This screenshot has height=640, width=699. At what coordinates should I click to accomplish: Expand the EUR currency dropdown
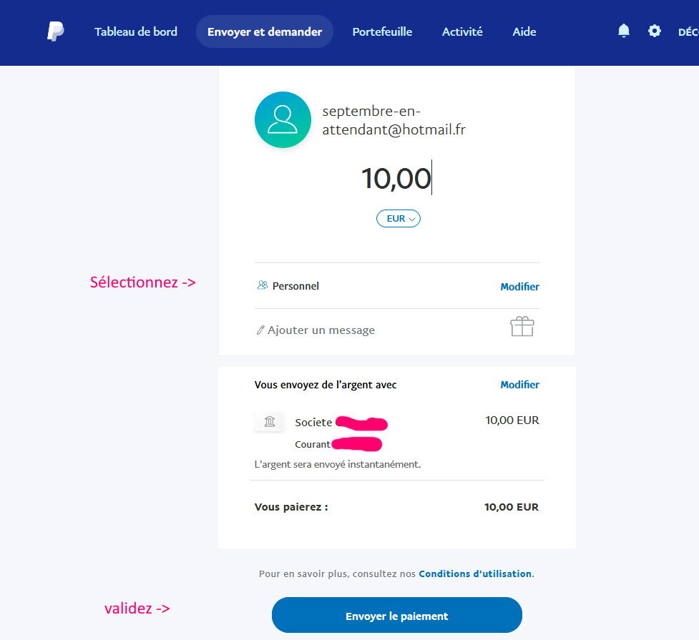tap(399, 219)
